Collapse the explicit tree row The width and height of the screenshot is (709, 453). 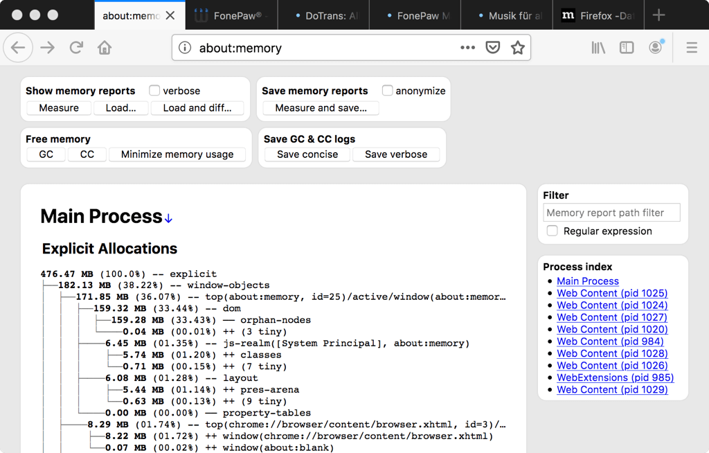point(128,274)
